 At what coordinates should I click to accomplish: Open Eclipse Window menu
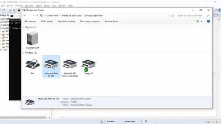62,6
